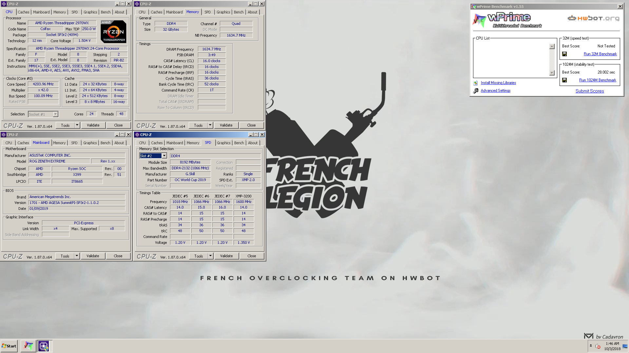Select Memory tab in Mainboard window
This screenshot has height=353, width=629.
point(59,143)
